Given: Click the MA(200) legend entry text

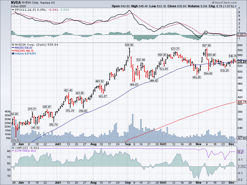Looking at the screenshot, I should point(24,51).
